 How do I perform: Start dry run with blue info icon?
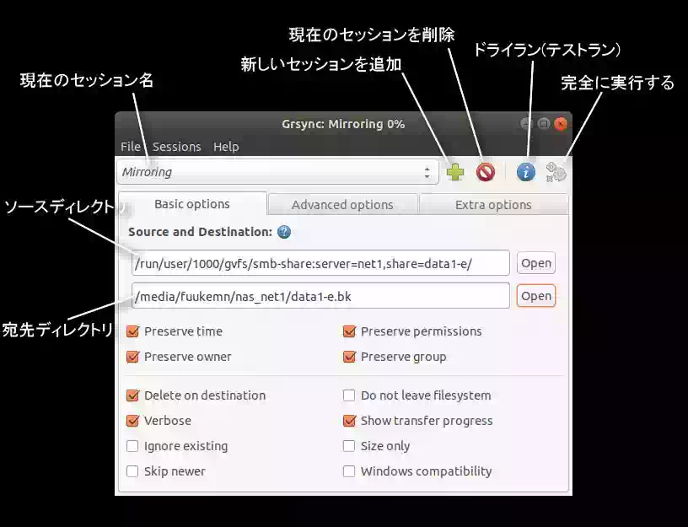click(525, 172)
